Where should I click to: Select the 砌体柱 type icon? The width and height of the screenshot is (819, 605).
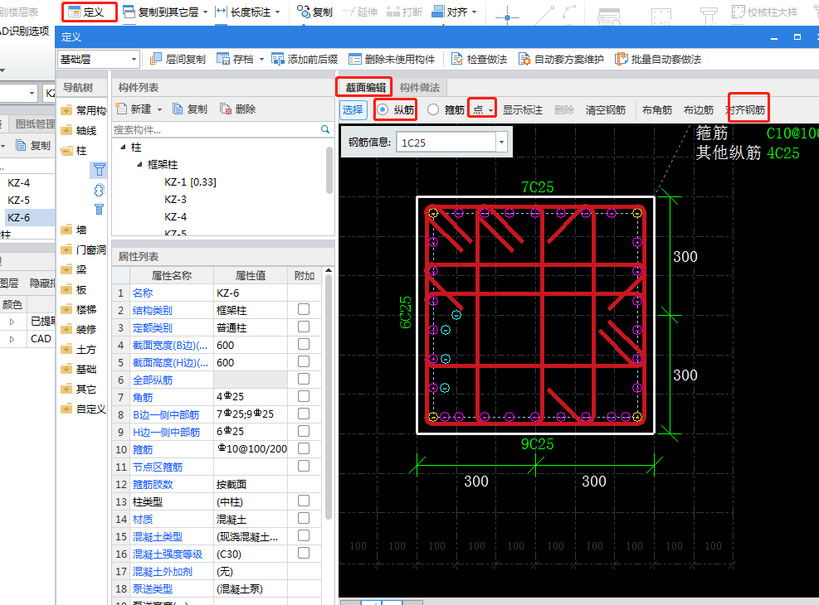[100, 210]
